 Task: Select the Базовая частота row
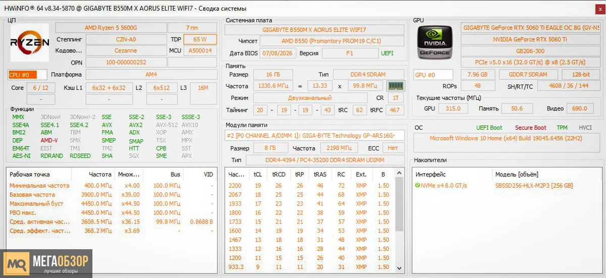coord(112,194)
